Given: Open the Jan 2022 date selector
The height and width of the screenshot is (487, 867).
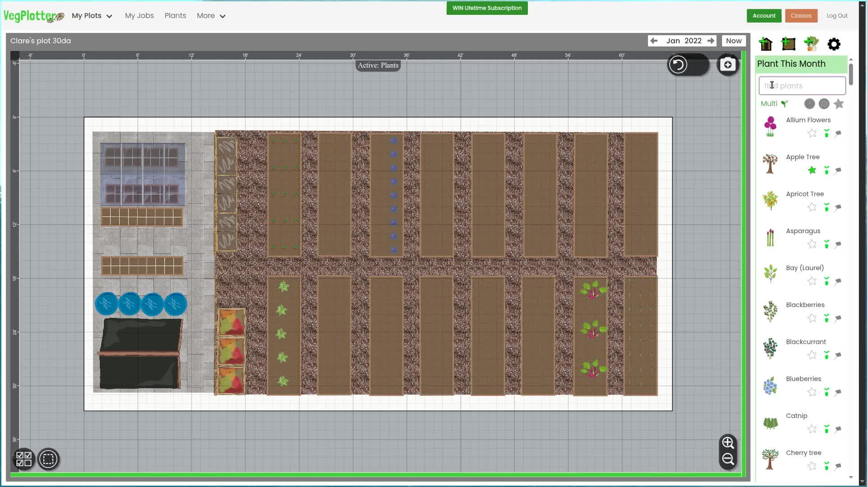Looking at the screenshot, I should (x=683, y=41).
